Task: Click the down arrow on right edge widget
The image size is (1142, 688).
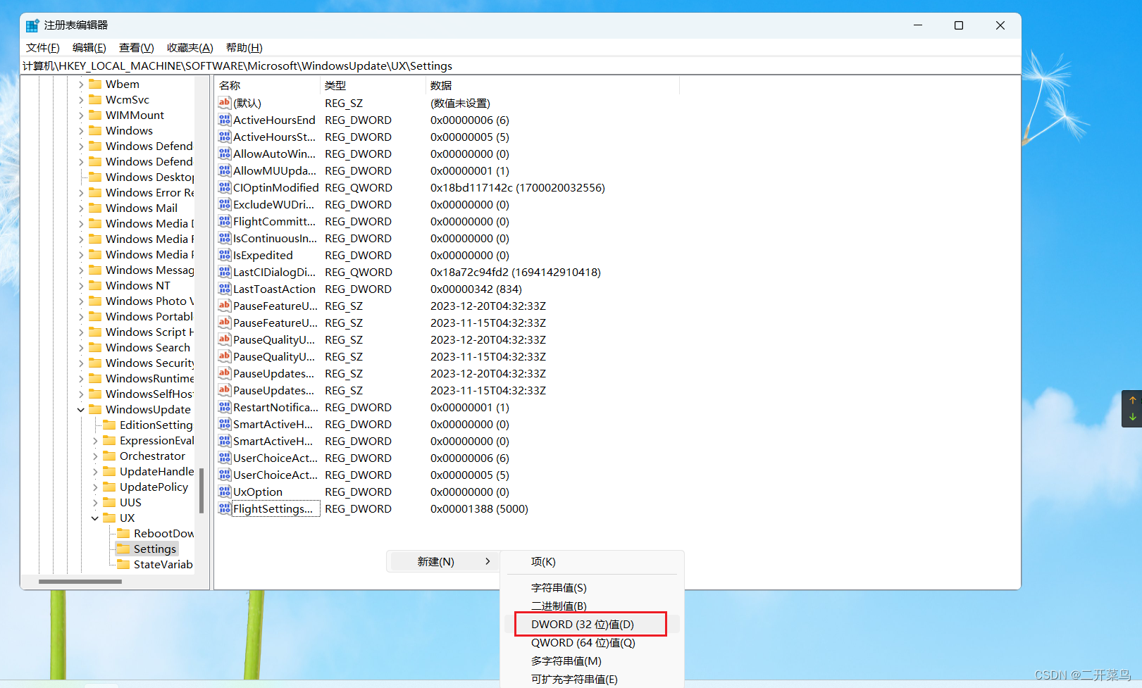Action: tap(1133, 417)
